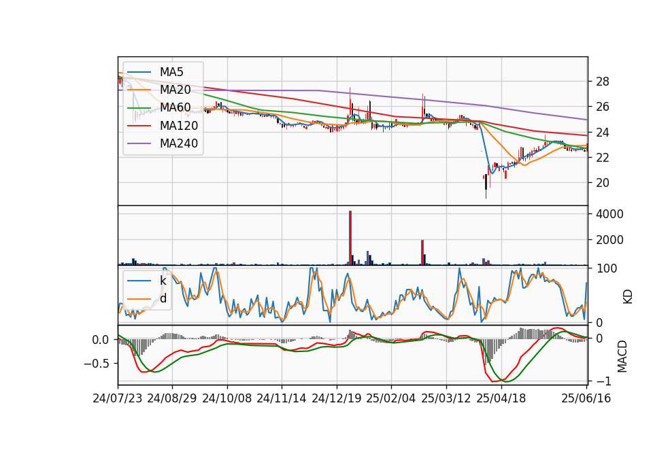The height and width of the screenshot is (469, 653).
Task: Click the red MA120 legend line sample
Action: 139,126
